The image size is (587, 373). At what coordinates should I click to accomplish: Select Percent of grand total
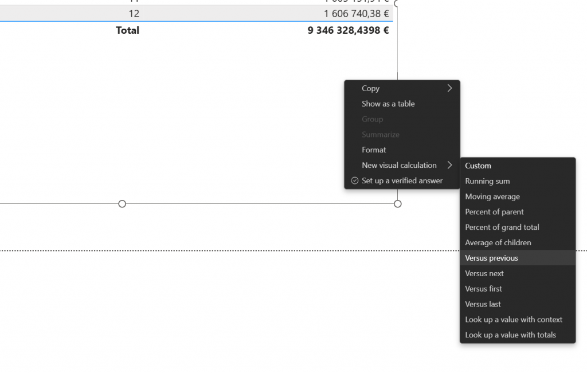click(502, 227)
